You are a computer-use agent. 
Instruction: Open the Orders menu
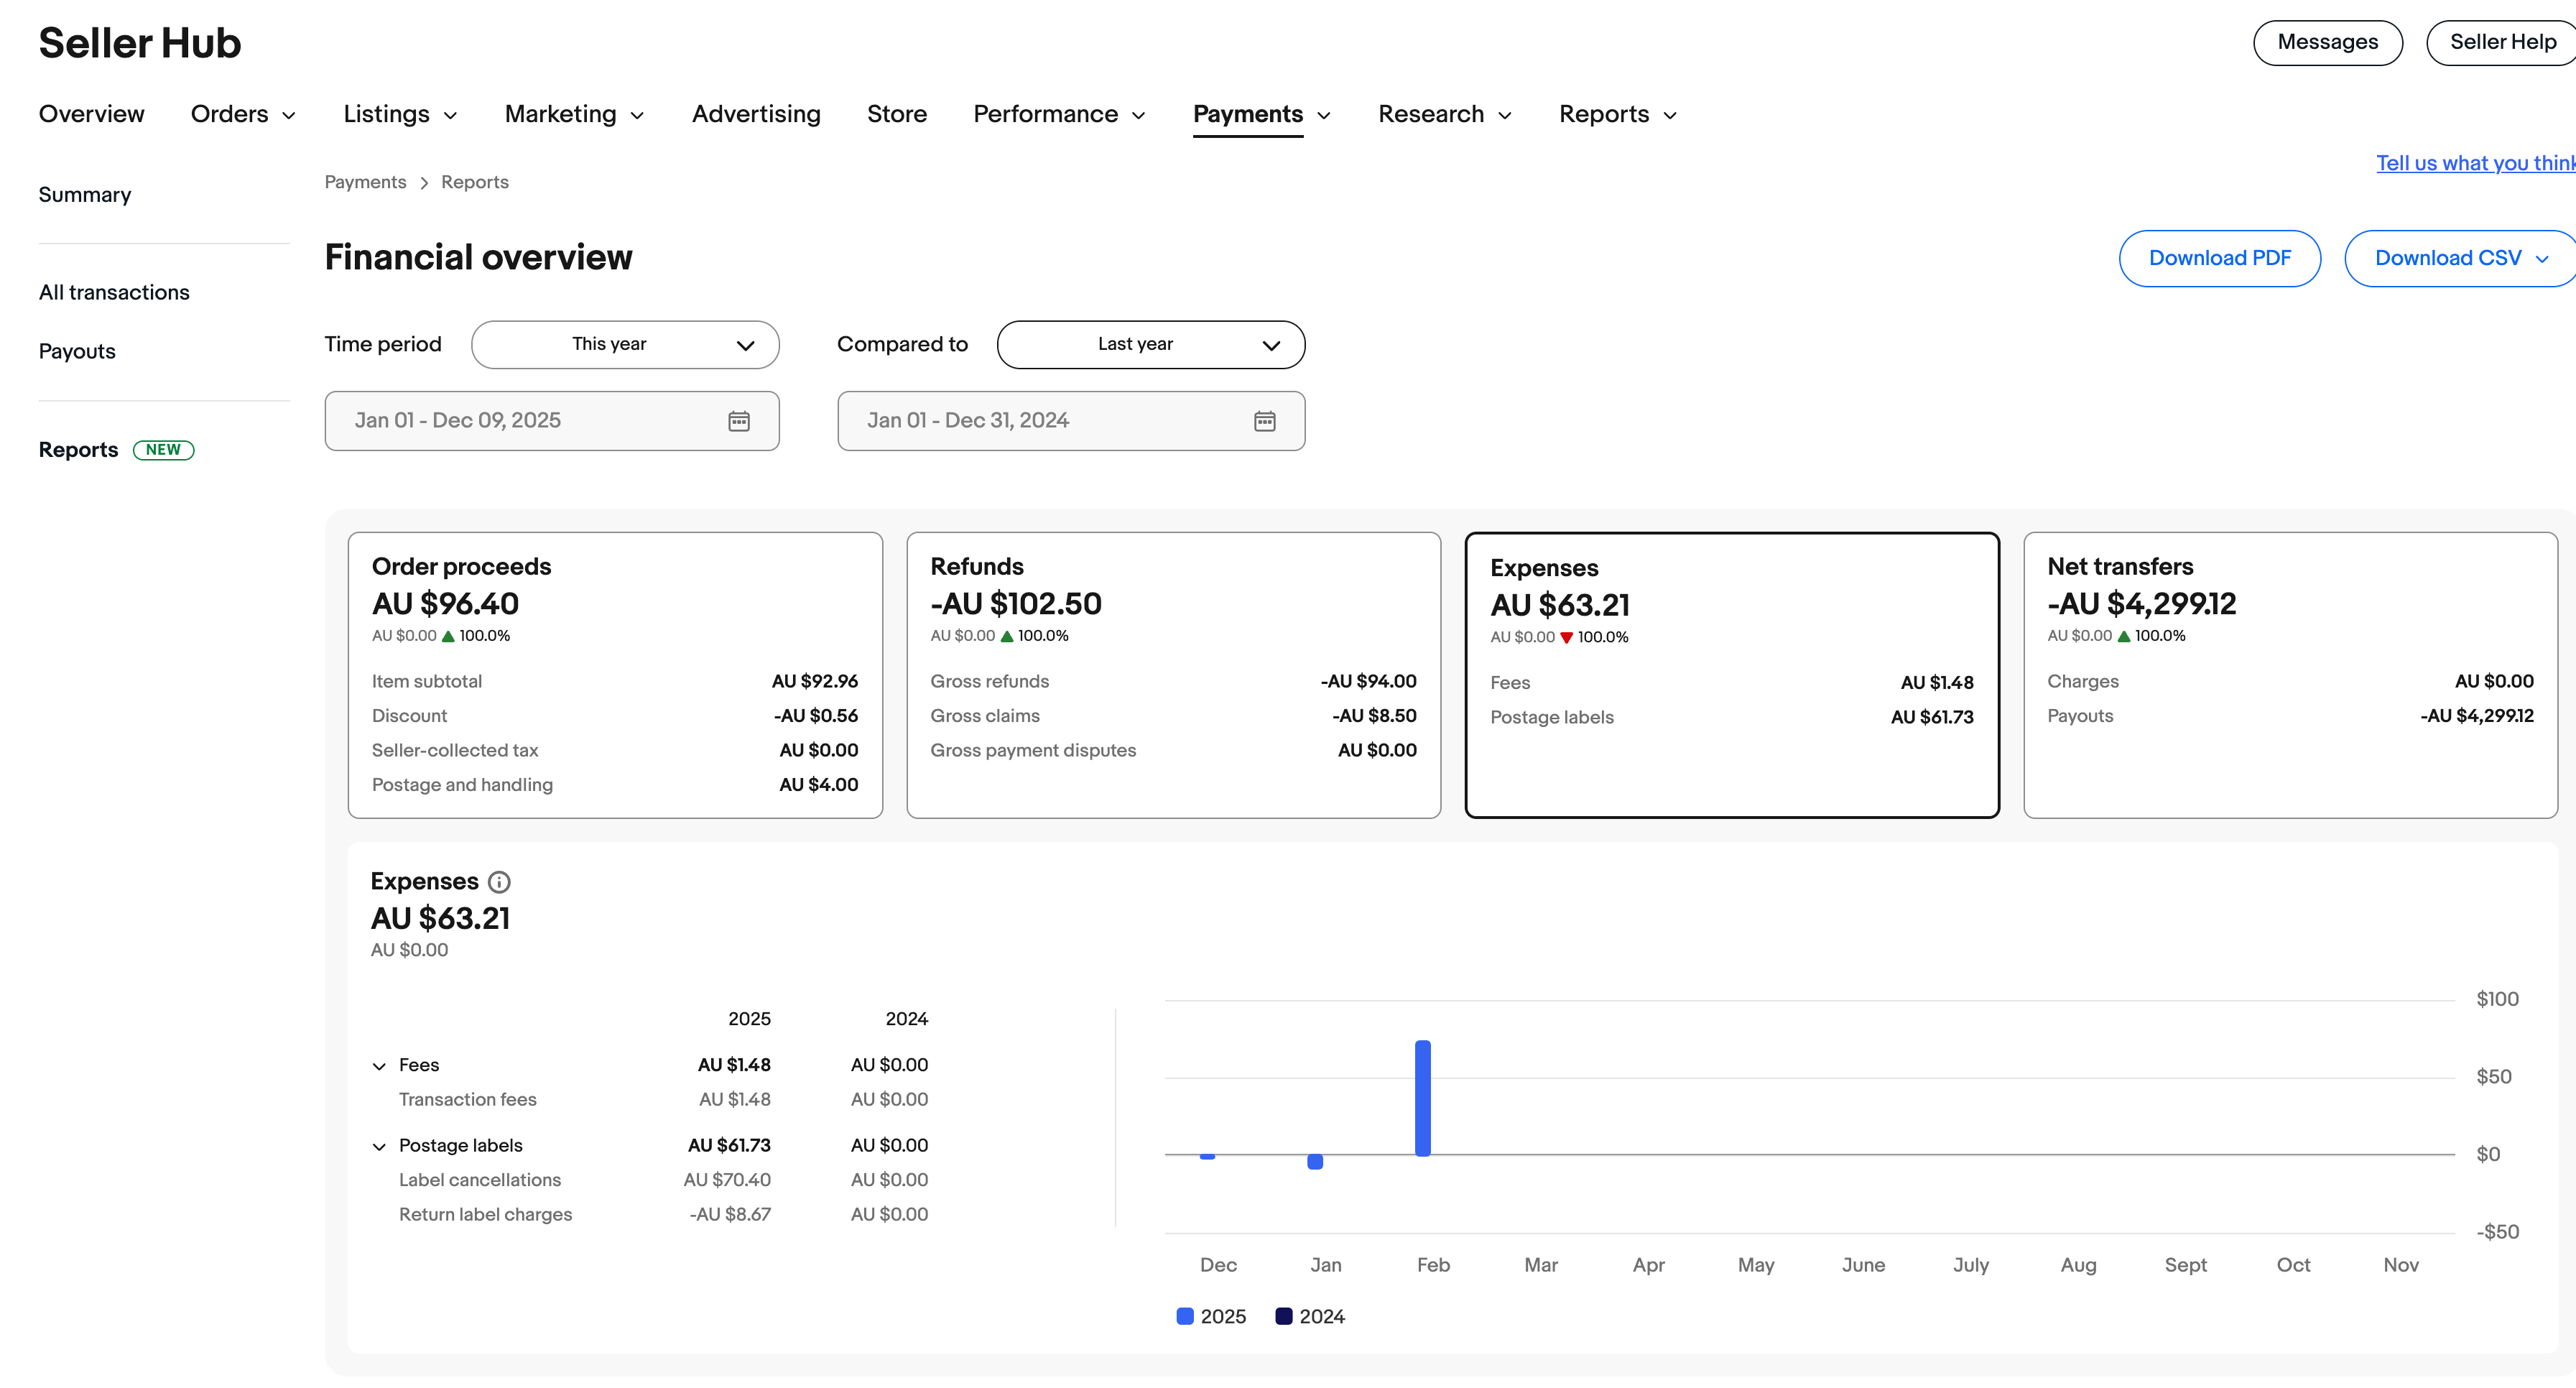coord(243,114)
